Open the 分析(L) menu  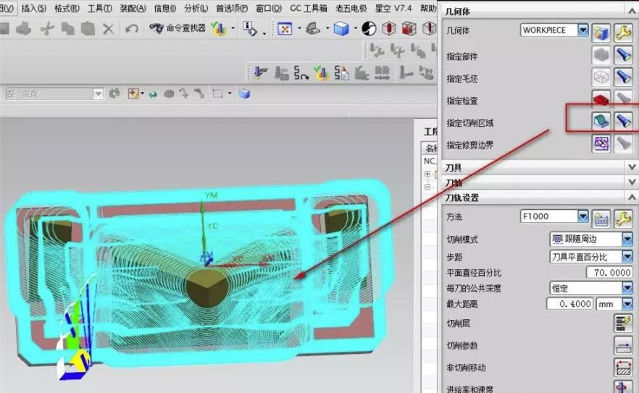tap(195, 8)
